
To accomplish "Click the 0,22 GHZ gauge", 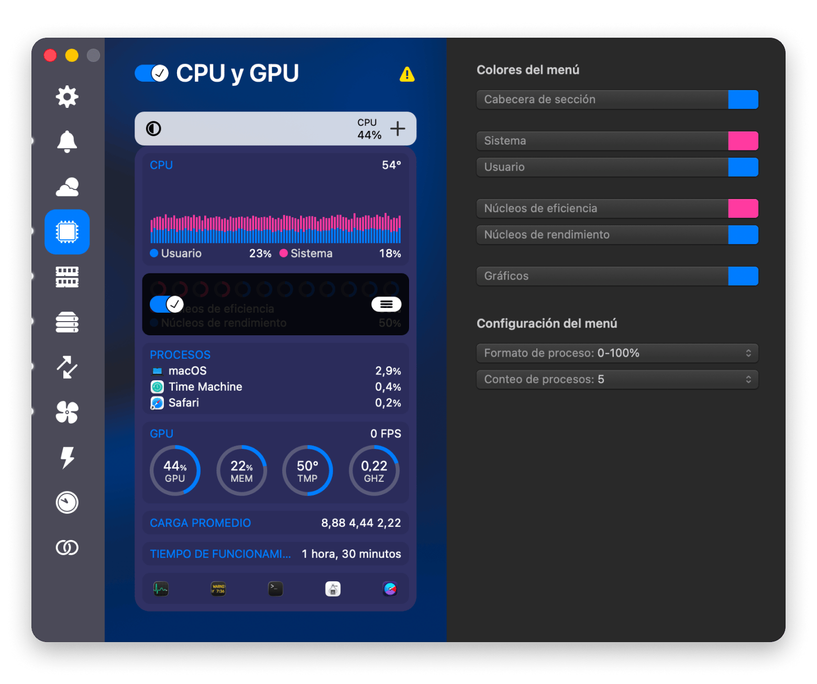I will pyautogui.click(x=374, y=470).
